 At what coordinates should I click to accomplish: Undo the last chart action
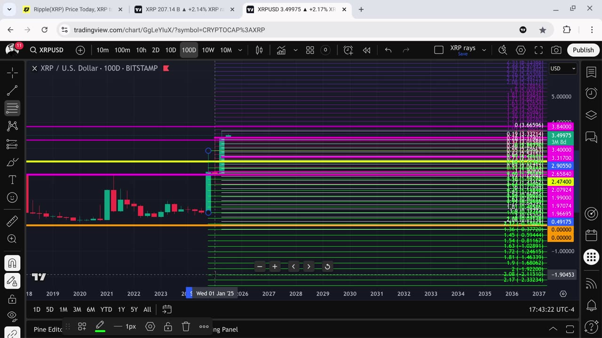coord(388,50)
